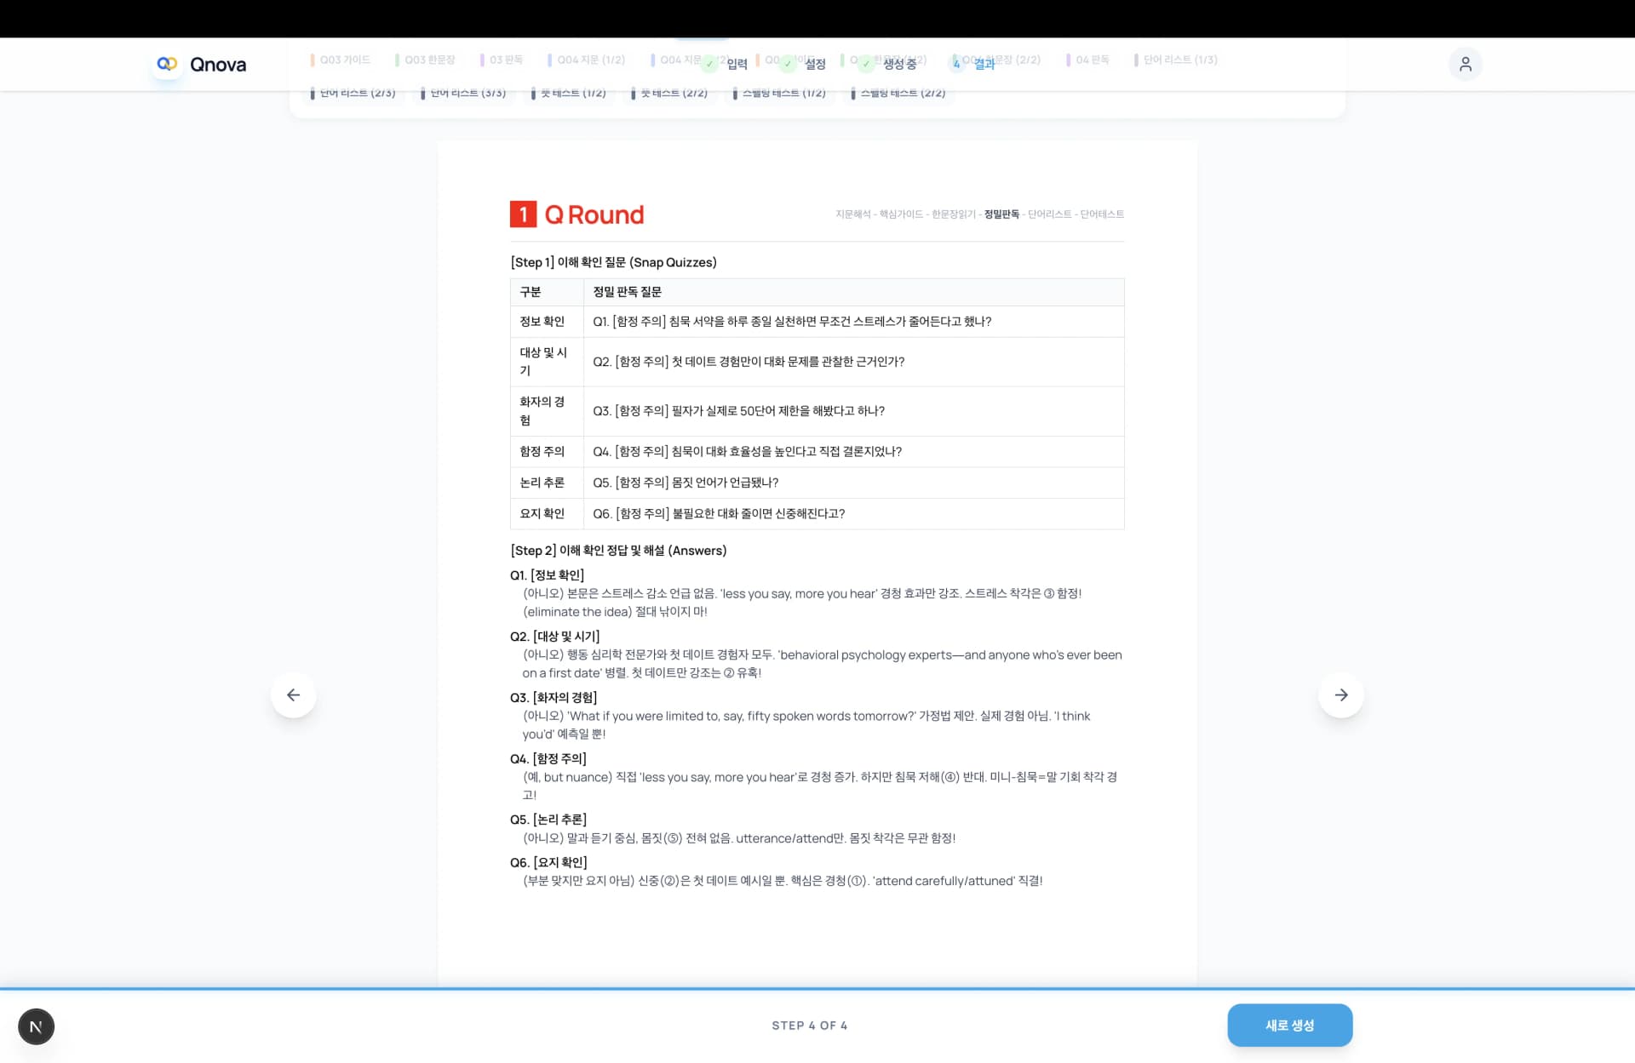Click the 정밀판독 breadcrumb text

[1001, 214]
